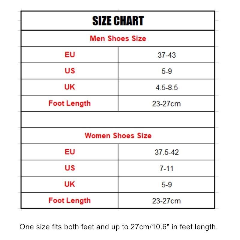The image size is (240, 240).
Task: Select the 7-11 US size cell
Action: click(x=166, y=169)
